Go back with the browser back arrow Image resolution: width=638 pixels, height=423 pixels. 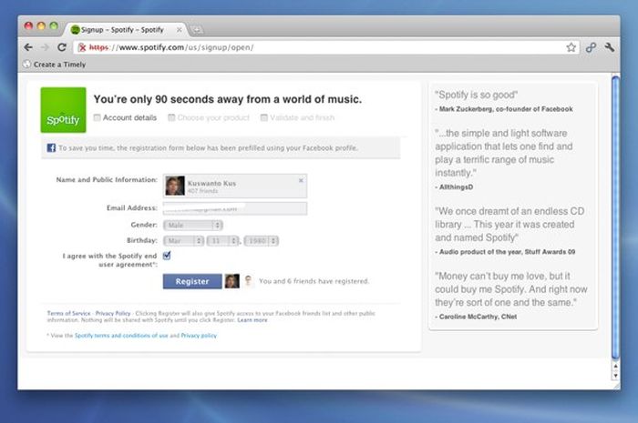point(28,47)
